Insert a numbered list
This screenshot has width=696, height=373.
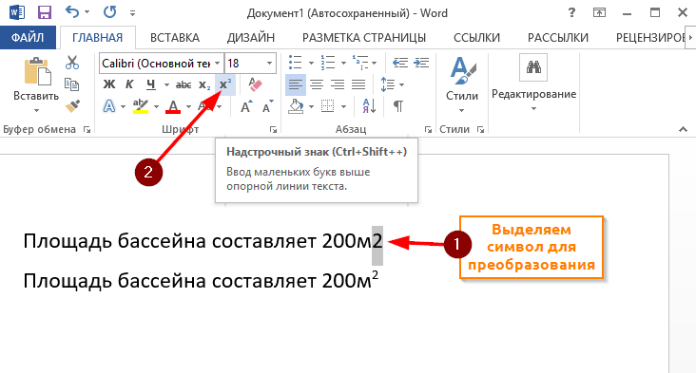tap(328, 63)
